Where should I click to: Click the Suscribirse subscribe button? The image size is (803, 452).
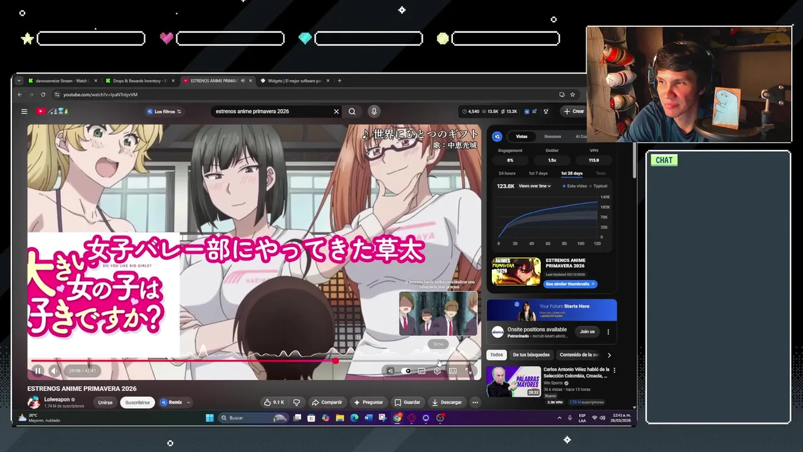point(137,403)
